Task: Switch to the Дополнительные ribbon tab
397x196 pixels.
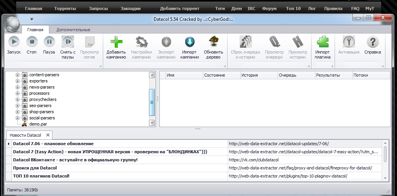Action: click(x=73, y=30)
